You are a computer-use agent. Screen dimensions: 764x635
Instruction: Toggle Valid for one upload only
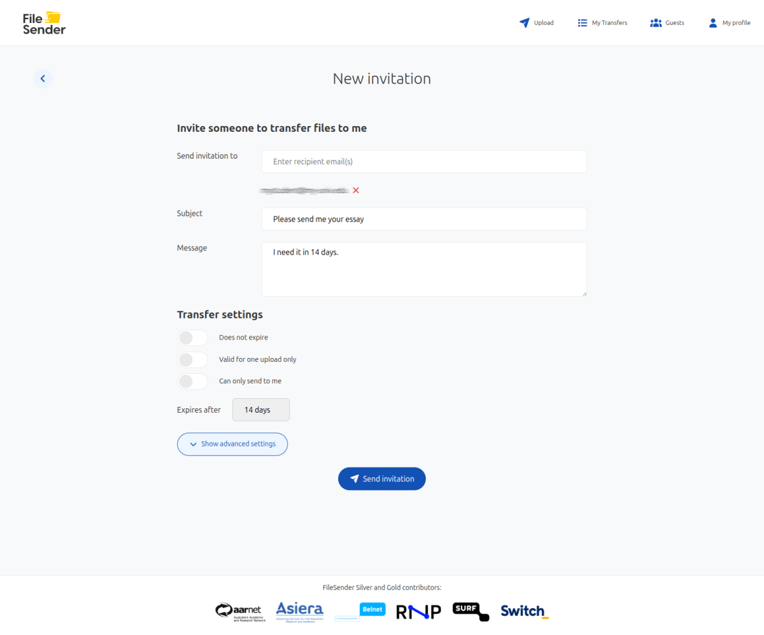tap(192, 360)
